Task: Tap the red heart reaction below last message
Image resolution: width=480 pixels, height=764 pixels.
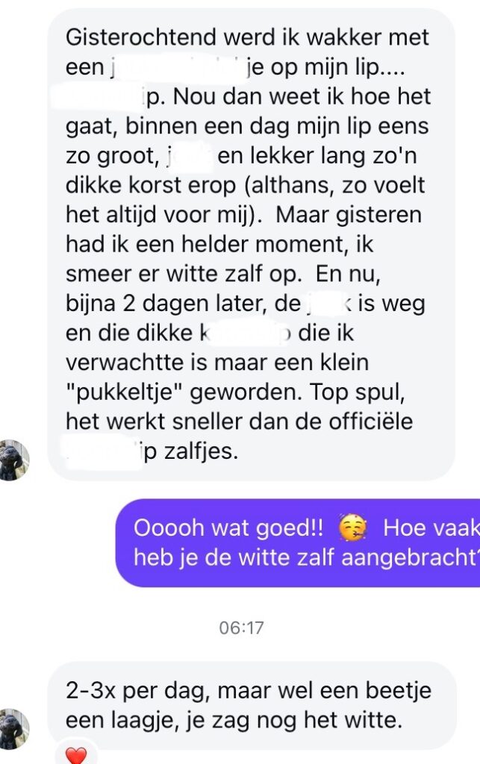Action: tap(75, 755)
